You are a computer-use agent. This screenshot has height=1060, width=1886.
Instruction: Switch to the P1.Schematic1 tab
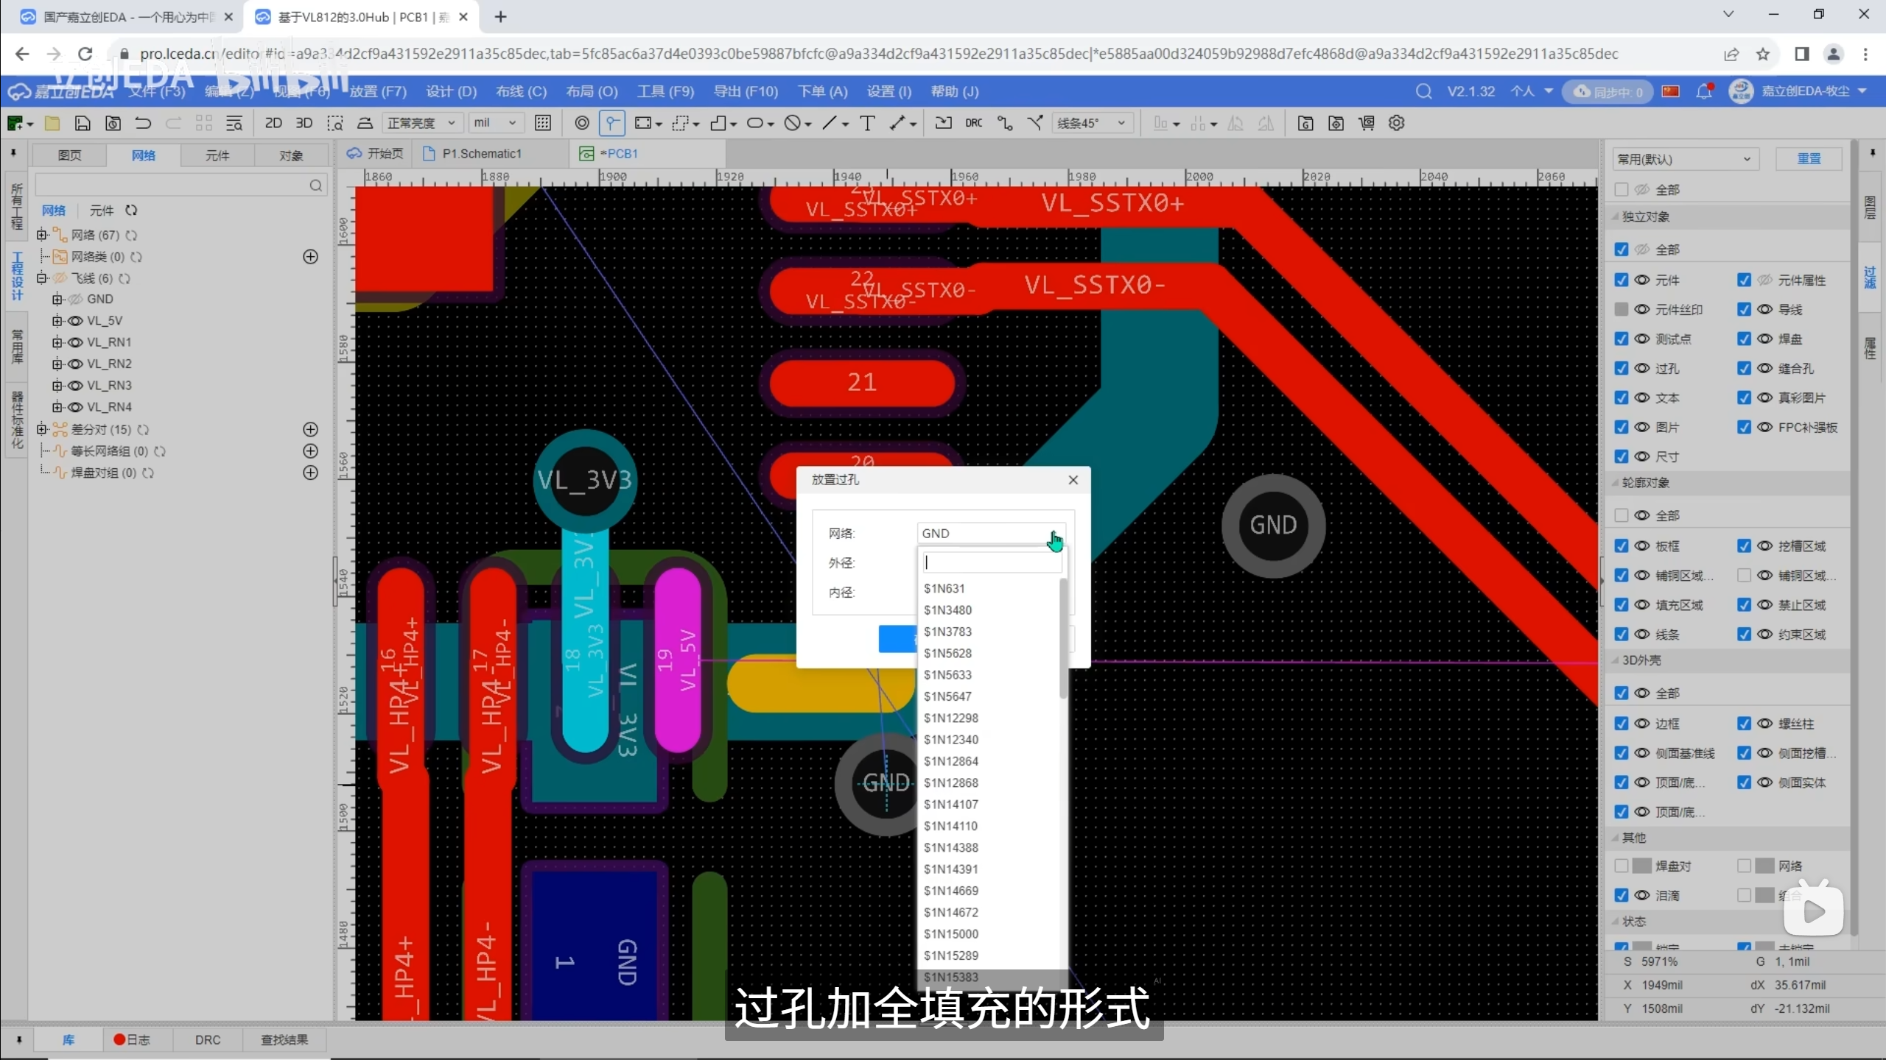click(x=481, y=153)
